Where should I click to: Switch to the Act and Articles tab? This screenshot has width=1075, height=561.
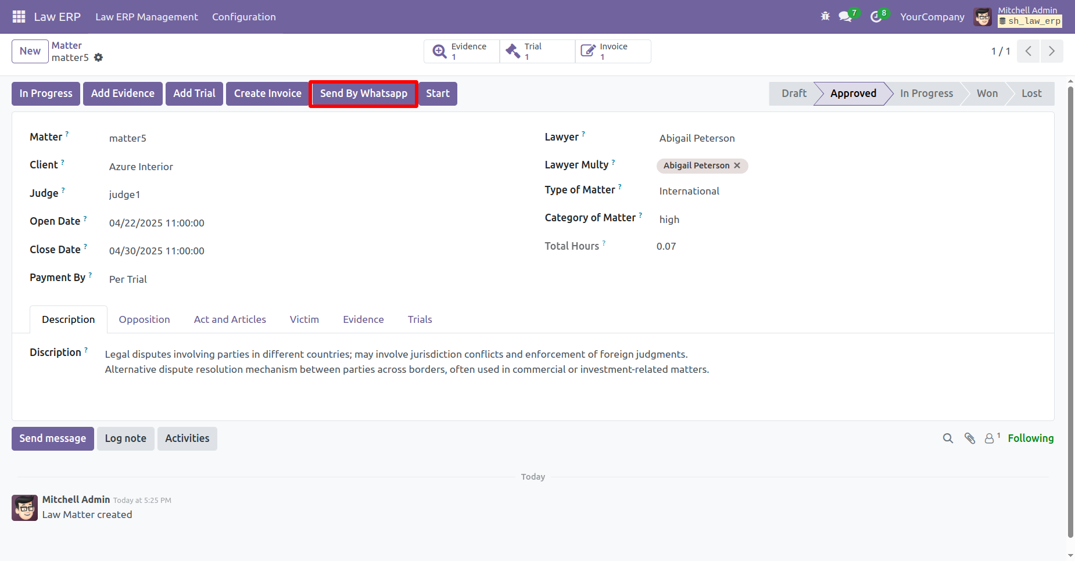(x=230, y=319)
